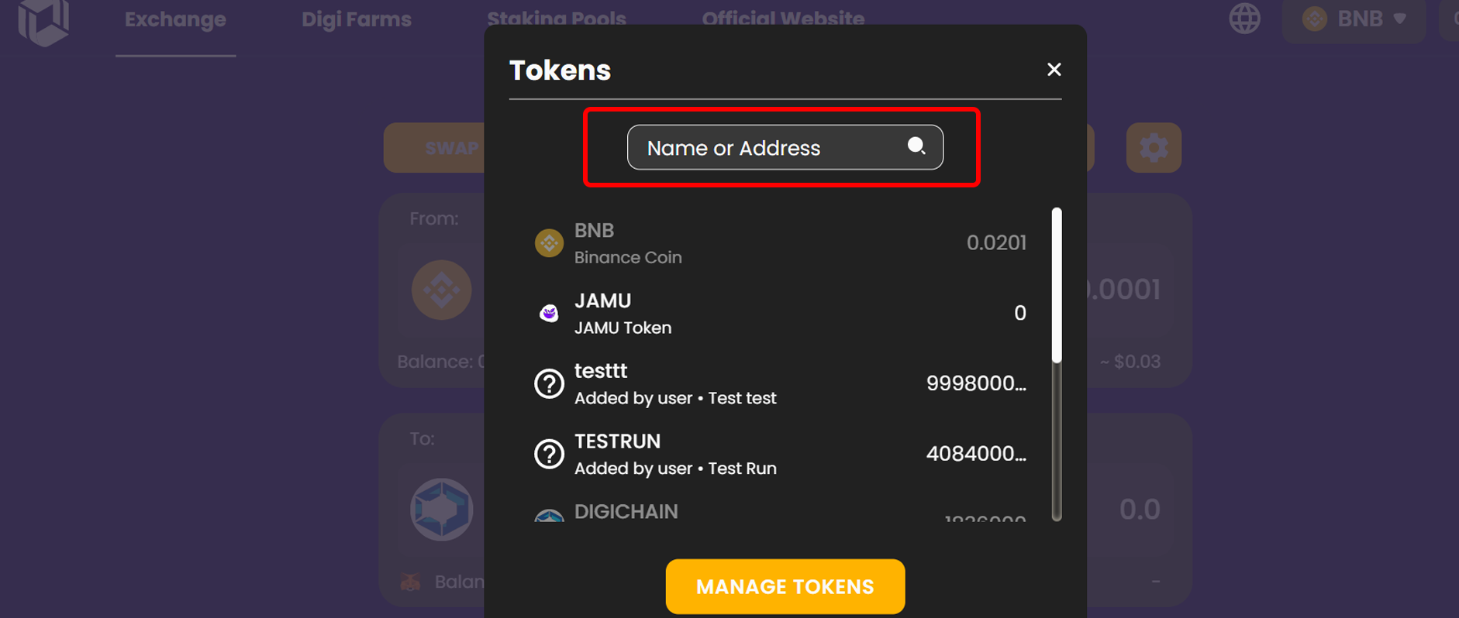Switch to Digi Farms tab
This screenshot has width=1459, height=618.
click(x=357, y=19)
